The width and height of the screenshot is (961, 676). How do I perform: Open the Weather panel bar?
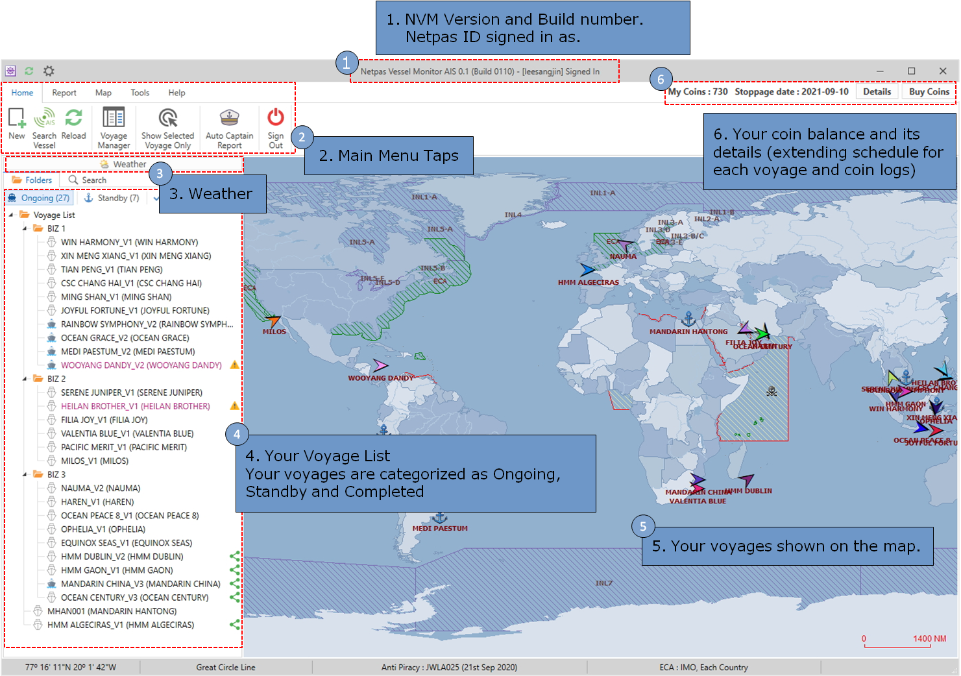coord(123,164)
